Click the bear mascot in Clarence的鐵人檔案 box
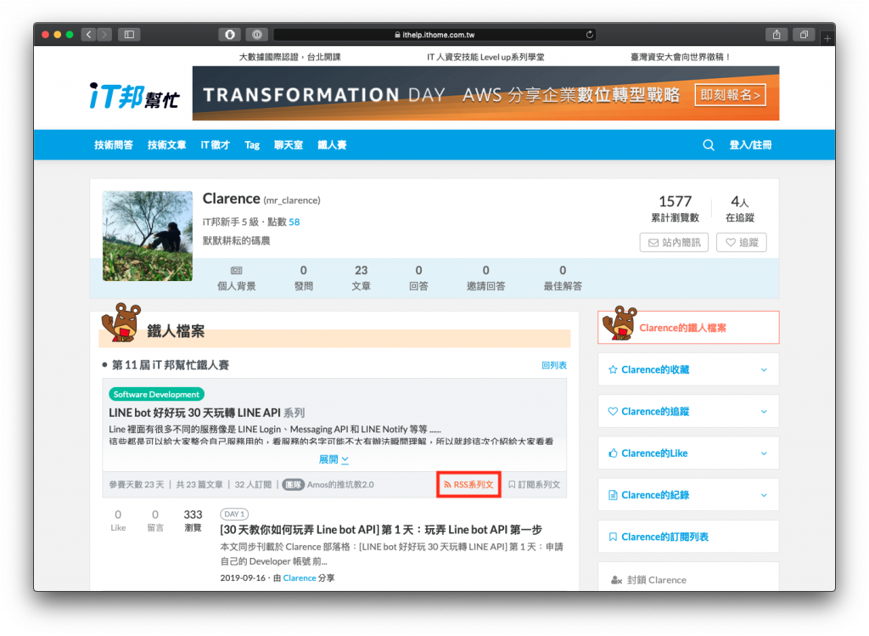 coord(620,323)
